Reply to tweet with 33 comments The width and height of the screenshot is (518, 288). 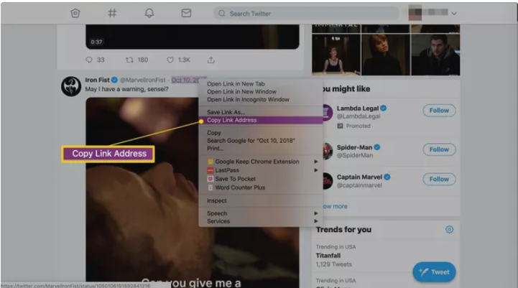tap(95, 60)
